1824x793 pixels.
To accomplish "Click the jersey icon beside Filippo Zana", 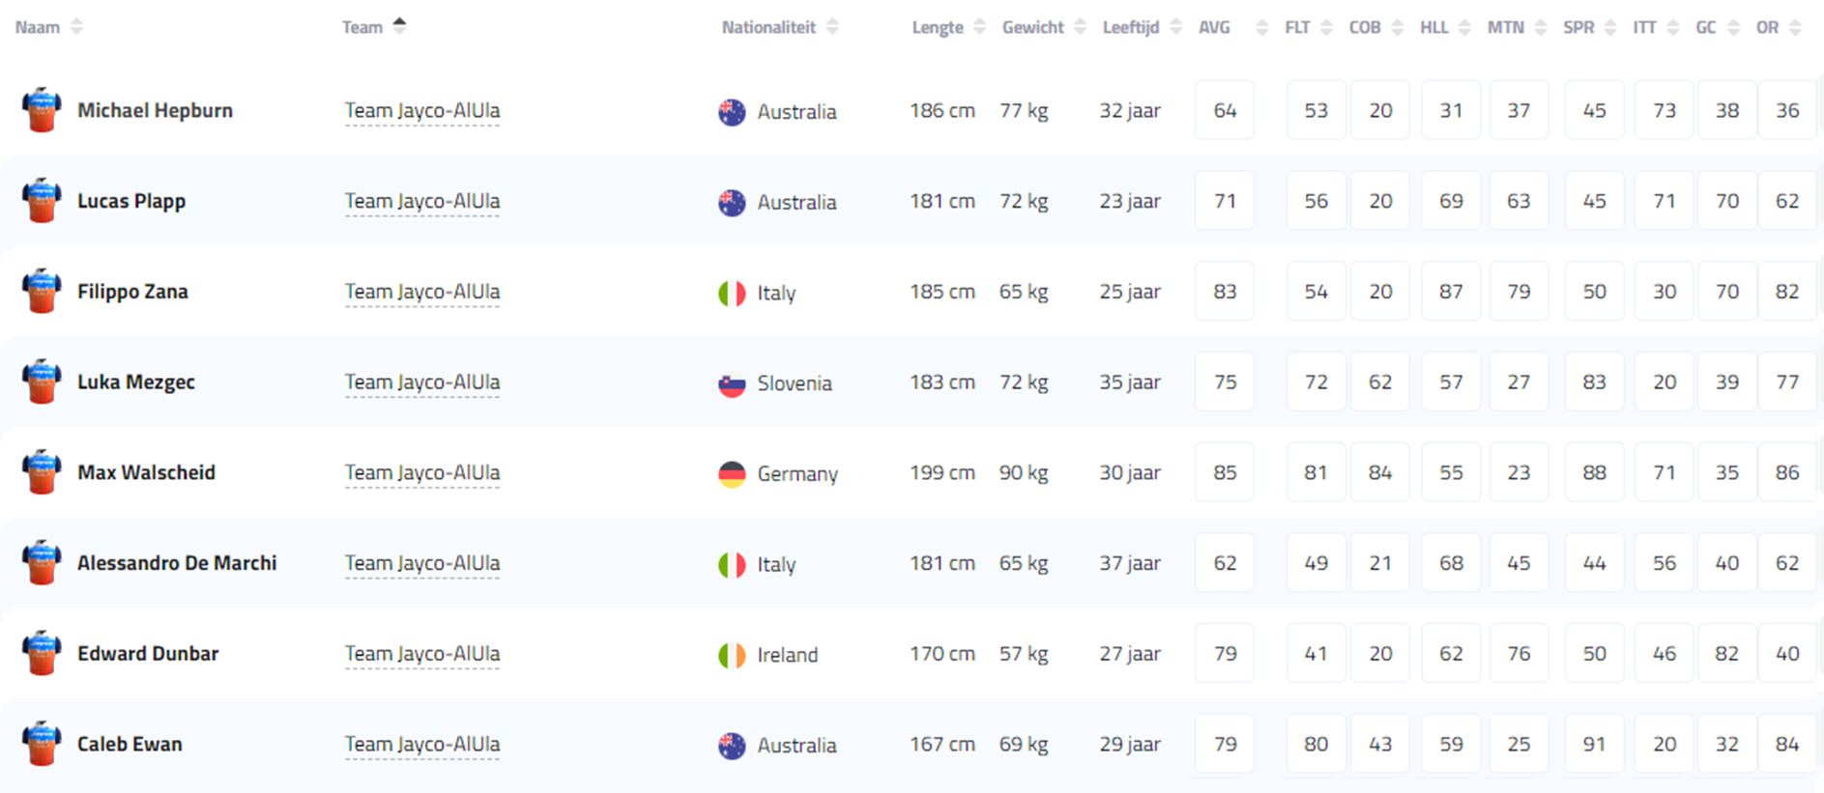I will (x=42, y=291).
